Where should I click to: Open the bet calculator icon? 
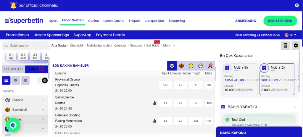click(x=285, y=46)
